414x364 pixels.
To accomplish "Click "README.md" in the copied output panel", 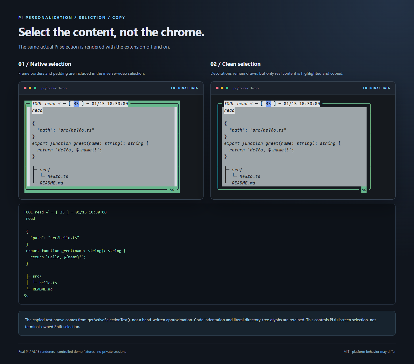I will 43,289.
